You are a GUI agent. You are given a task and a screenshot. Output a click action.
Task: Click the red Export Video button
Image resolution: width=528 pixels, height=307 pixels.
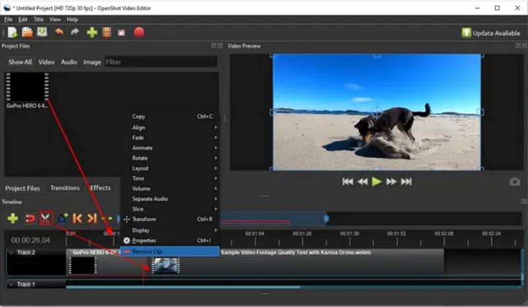139,32
